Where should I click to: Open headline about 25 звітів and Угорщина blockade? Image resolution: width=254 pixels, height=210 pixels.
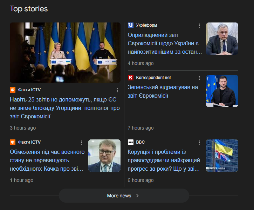click(x=65, y=108)
